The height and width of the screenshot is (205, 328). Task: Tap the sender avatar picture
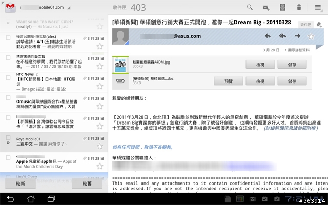[x=120, y=36]
